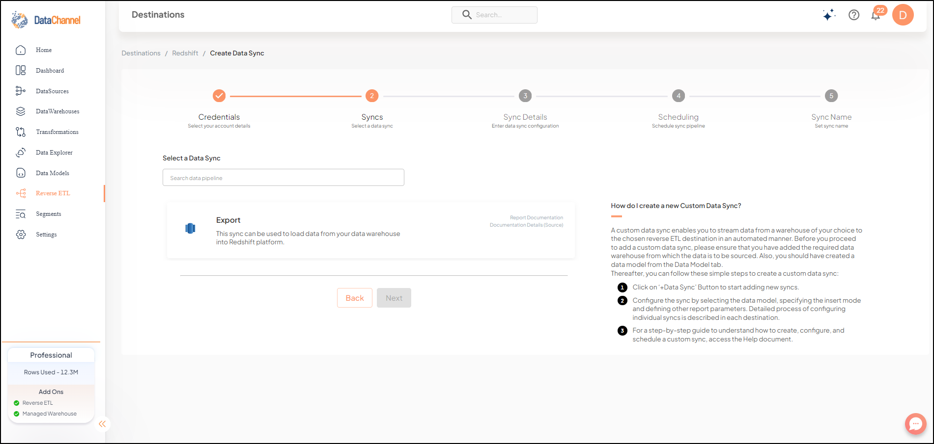
Task: Open Segments menu item
Action: [49, 214]
